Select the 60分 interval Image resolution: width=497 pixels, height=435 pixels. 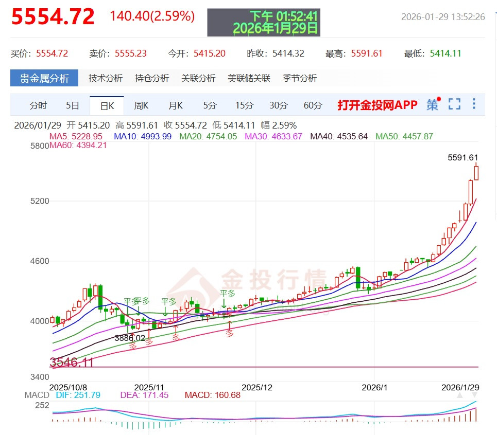pos(313,105)
